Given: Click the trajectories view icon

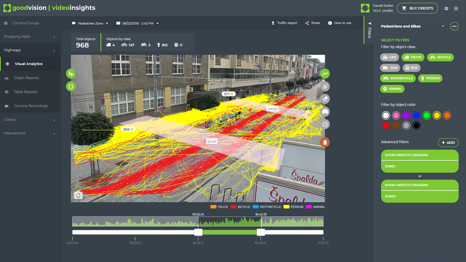Looking at the screenshot, I should [325, 74].
